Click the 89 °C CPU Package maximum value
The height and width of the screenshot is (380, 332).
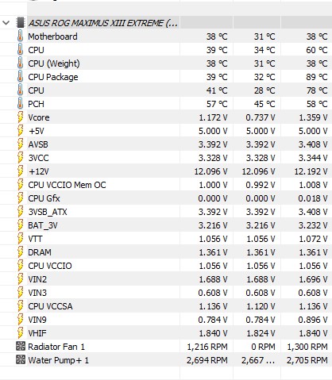pos(317,77)
